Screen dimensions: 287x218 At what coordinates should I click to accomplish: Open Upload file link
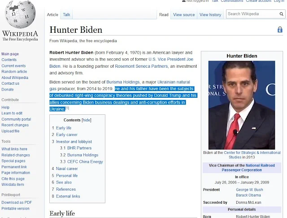10,131
